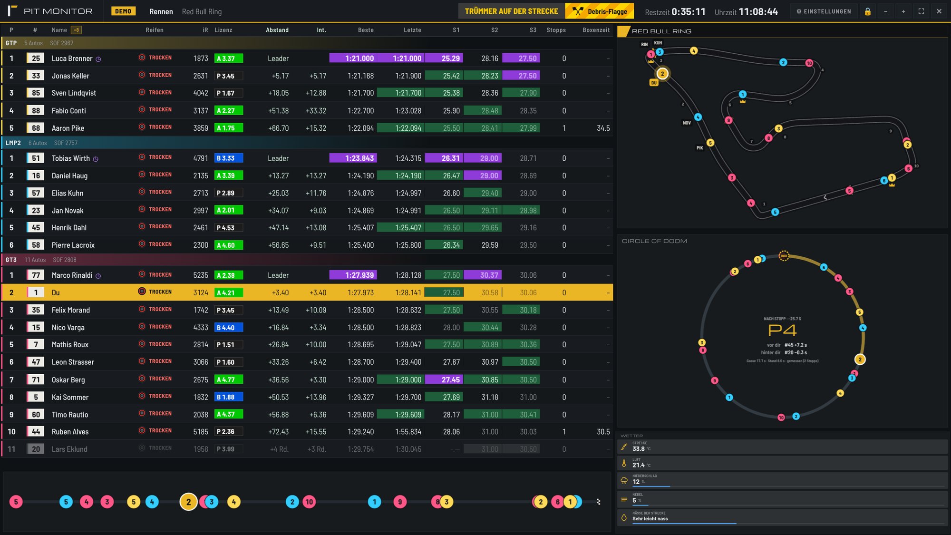951x535 pixels.
Task: Click the Strecke temperature road icon
Action: 624,447
